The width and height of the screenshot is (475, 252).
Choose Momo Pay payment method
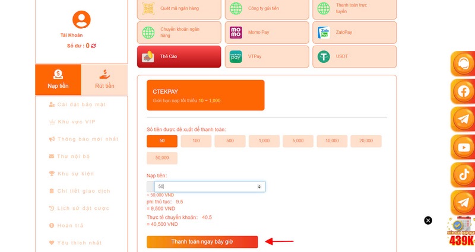(267, 33)
